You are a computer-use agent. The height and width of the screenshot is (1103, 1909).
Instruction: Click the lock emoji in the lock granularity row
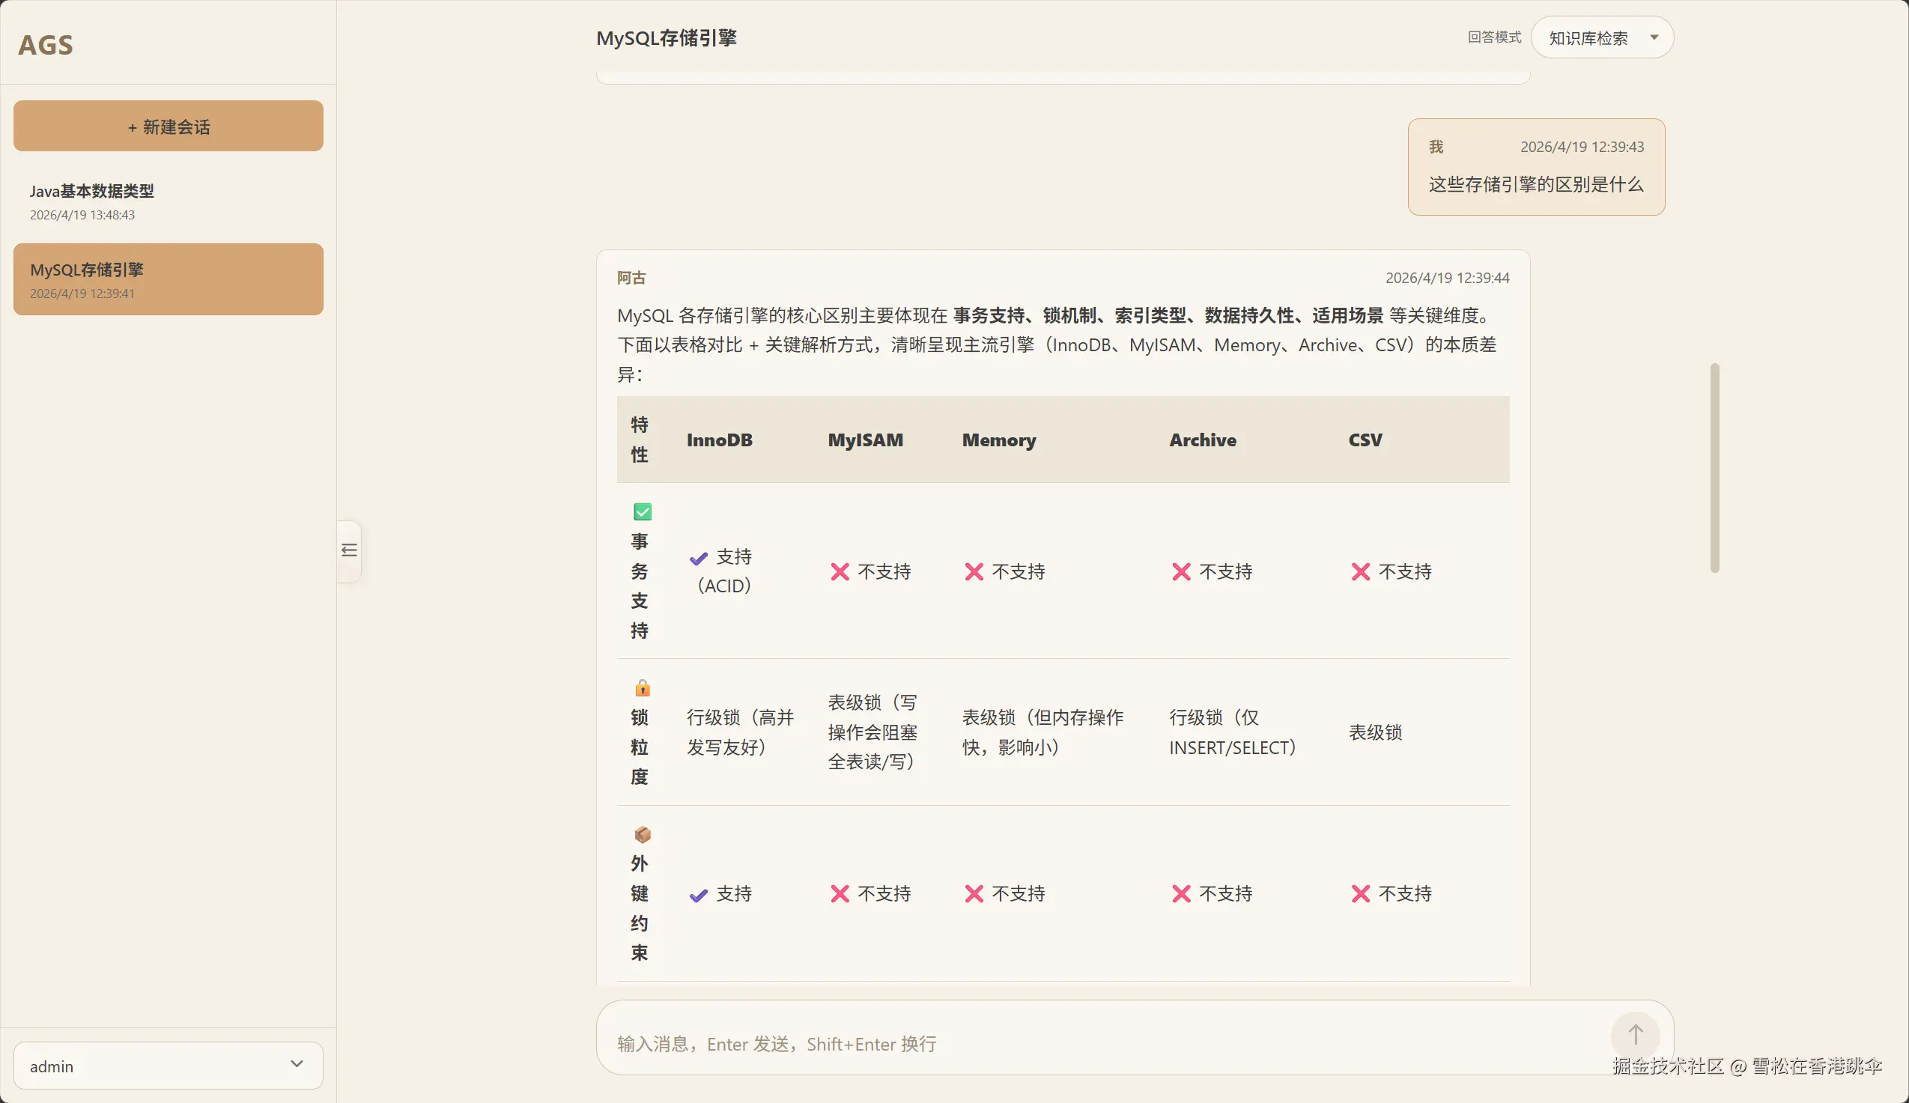point(642,688)
